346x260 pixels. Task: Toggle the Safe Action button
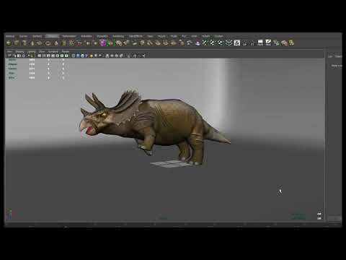click(x=62, y=56)
